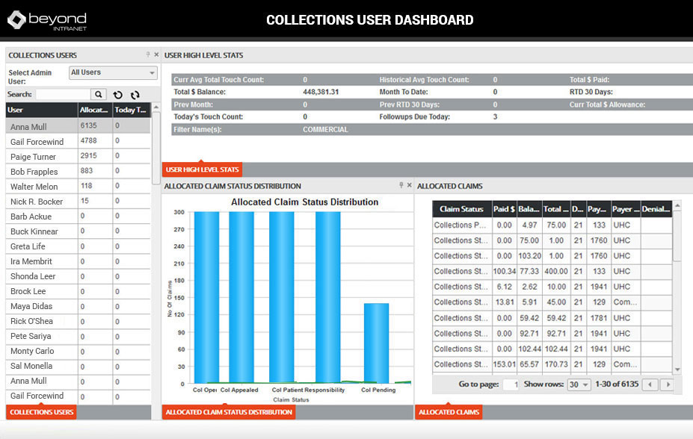Sort by the Claim Status column header

(x=461, y=209)
